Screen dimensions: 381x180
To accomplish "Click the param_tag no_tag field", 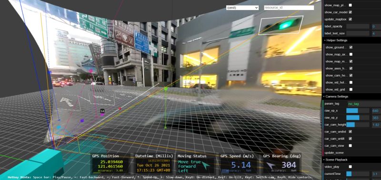I will click(x=364, y=104).
